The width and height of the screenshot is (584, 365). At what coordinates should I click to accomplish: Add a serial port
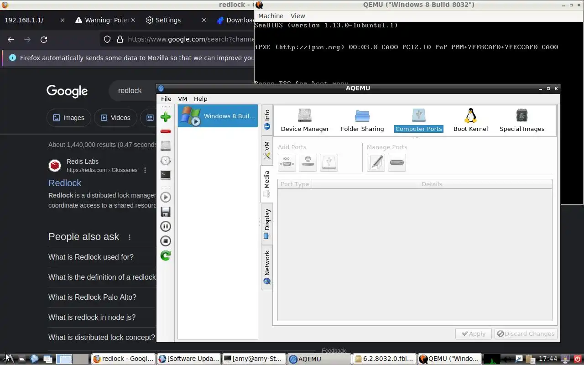[287, 162]
